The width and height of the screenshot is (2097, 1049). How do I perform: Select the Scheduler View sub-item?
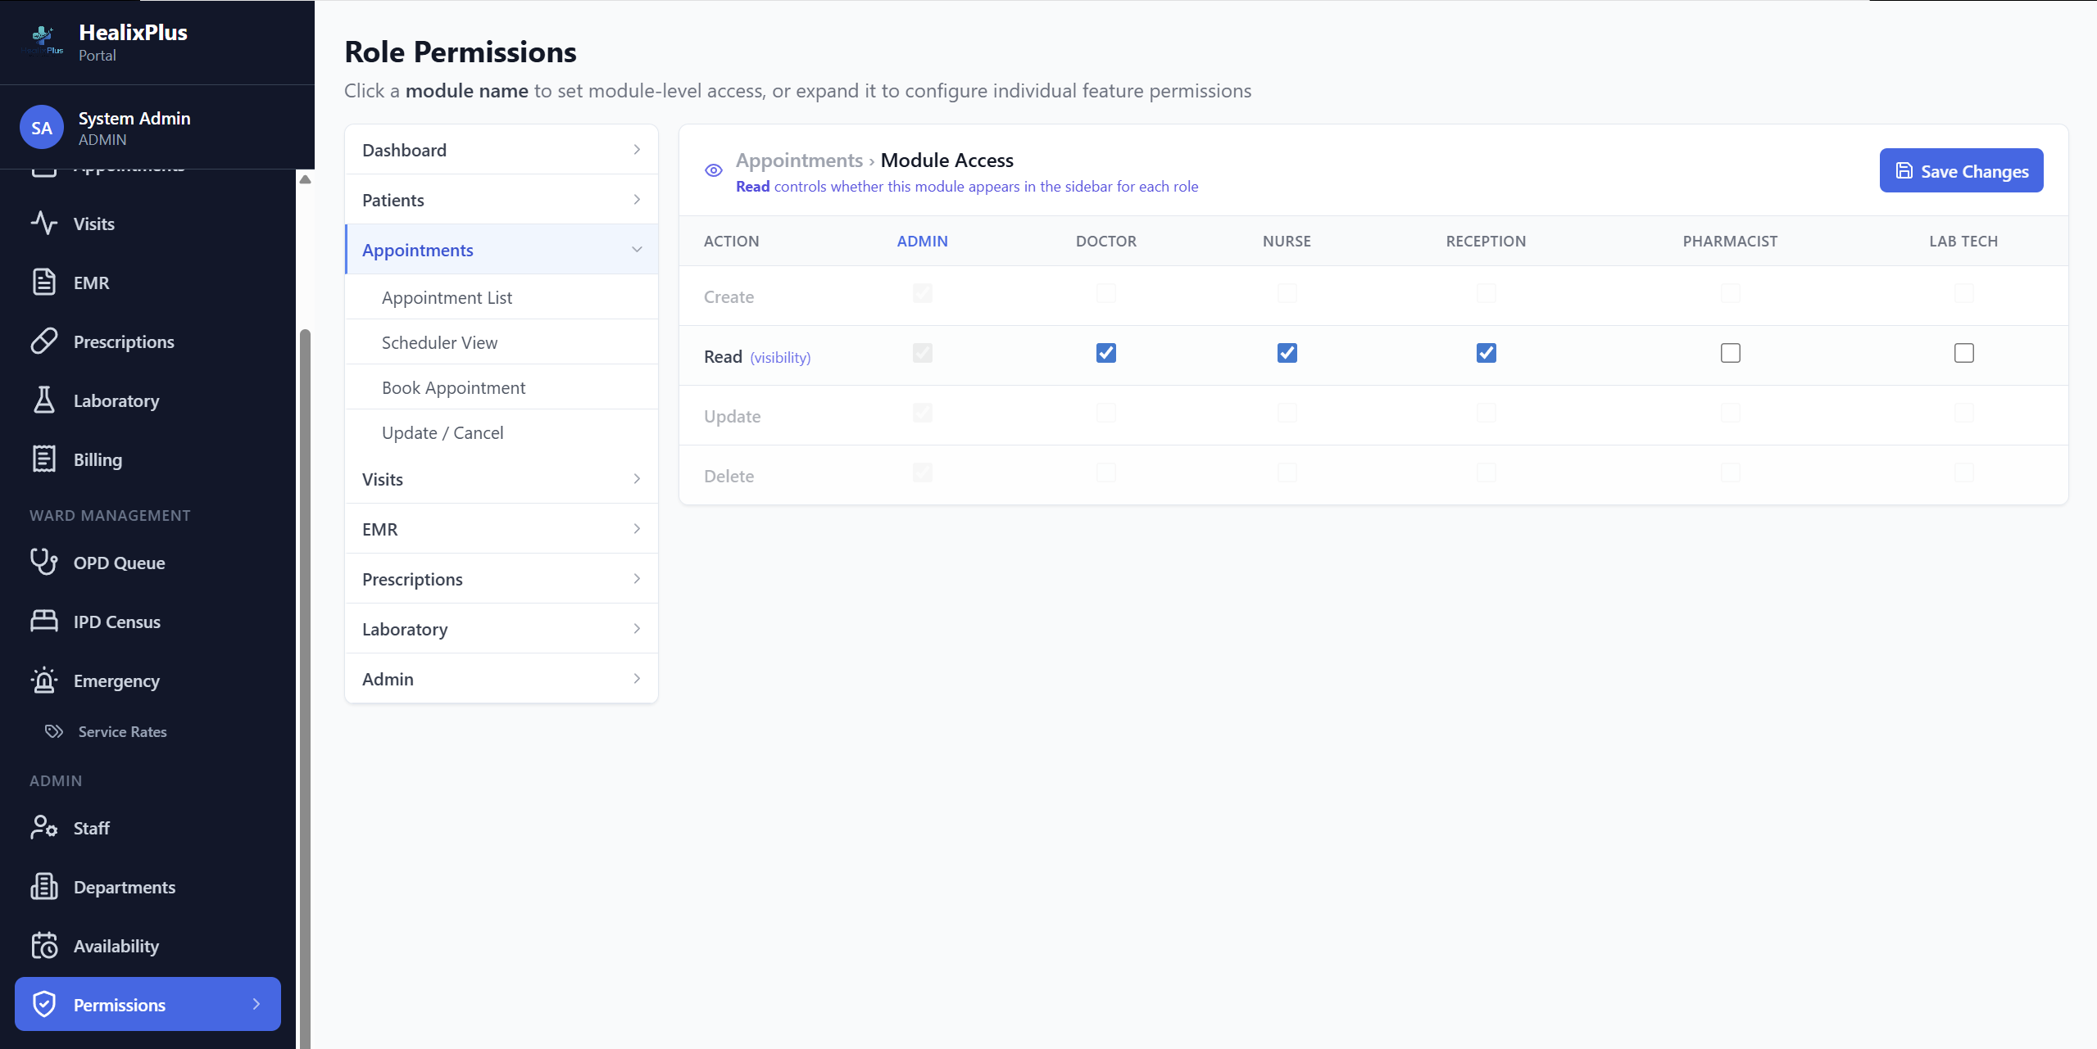439,342
